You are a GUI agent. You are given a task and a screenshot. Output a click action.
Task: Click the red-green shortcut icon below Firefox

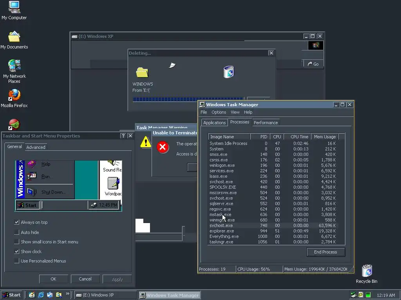point(14,125)
